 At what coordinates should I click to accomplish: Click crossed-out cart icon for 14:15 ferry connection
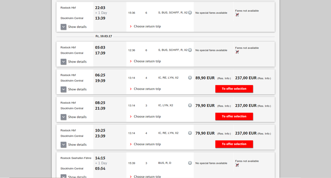[237, 165]
